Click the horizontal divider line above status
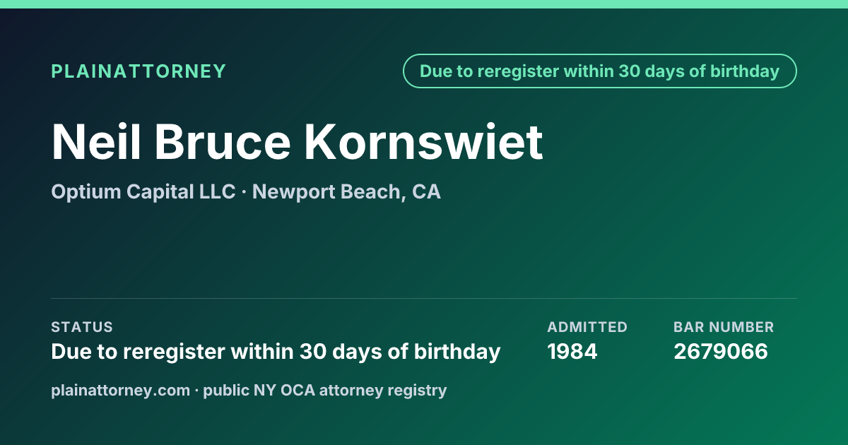The height and width of the screenshot is (445, 848). pos(424,298)
